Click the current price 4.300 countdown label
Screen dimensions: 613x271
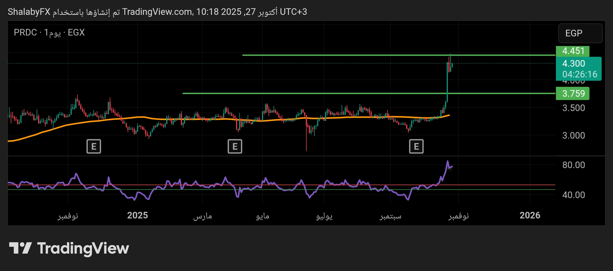[x=579, y=69]
